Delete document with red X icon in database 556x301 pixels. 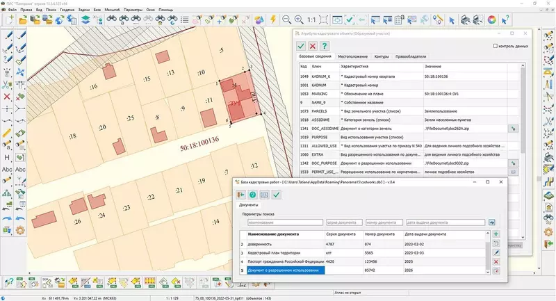click(x=496, y=261)
